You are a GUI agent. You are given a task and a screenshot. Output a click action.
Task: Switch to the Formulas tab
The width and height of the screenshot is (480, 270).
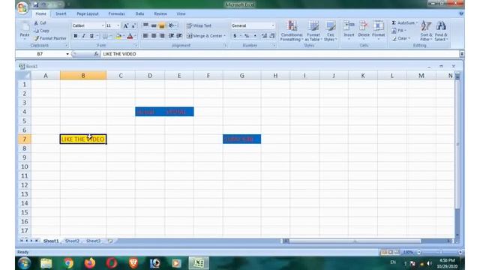pyautogui.click(x=117, y=13)
